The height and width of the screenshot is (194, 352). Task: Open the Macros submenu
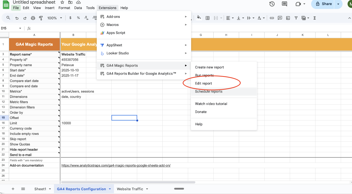144,25
